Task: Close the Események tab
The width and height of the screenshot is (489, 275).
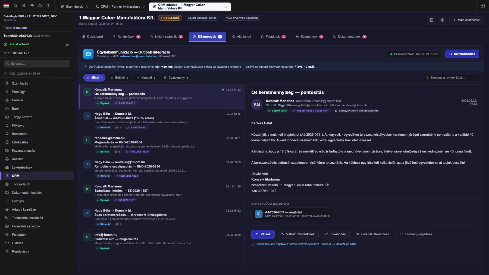Action: (x=87, y=7)
